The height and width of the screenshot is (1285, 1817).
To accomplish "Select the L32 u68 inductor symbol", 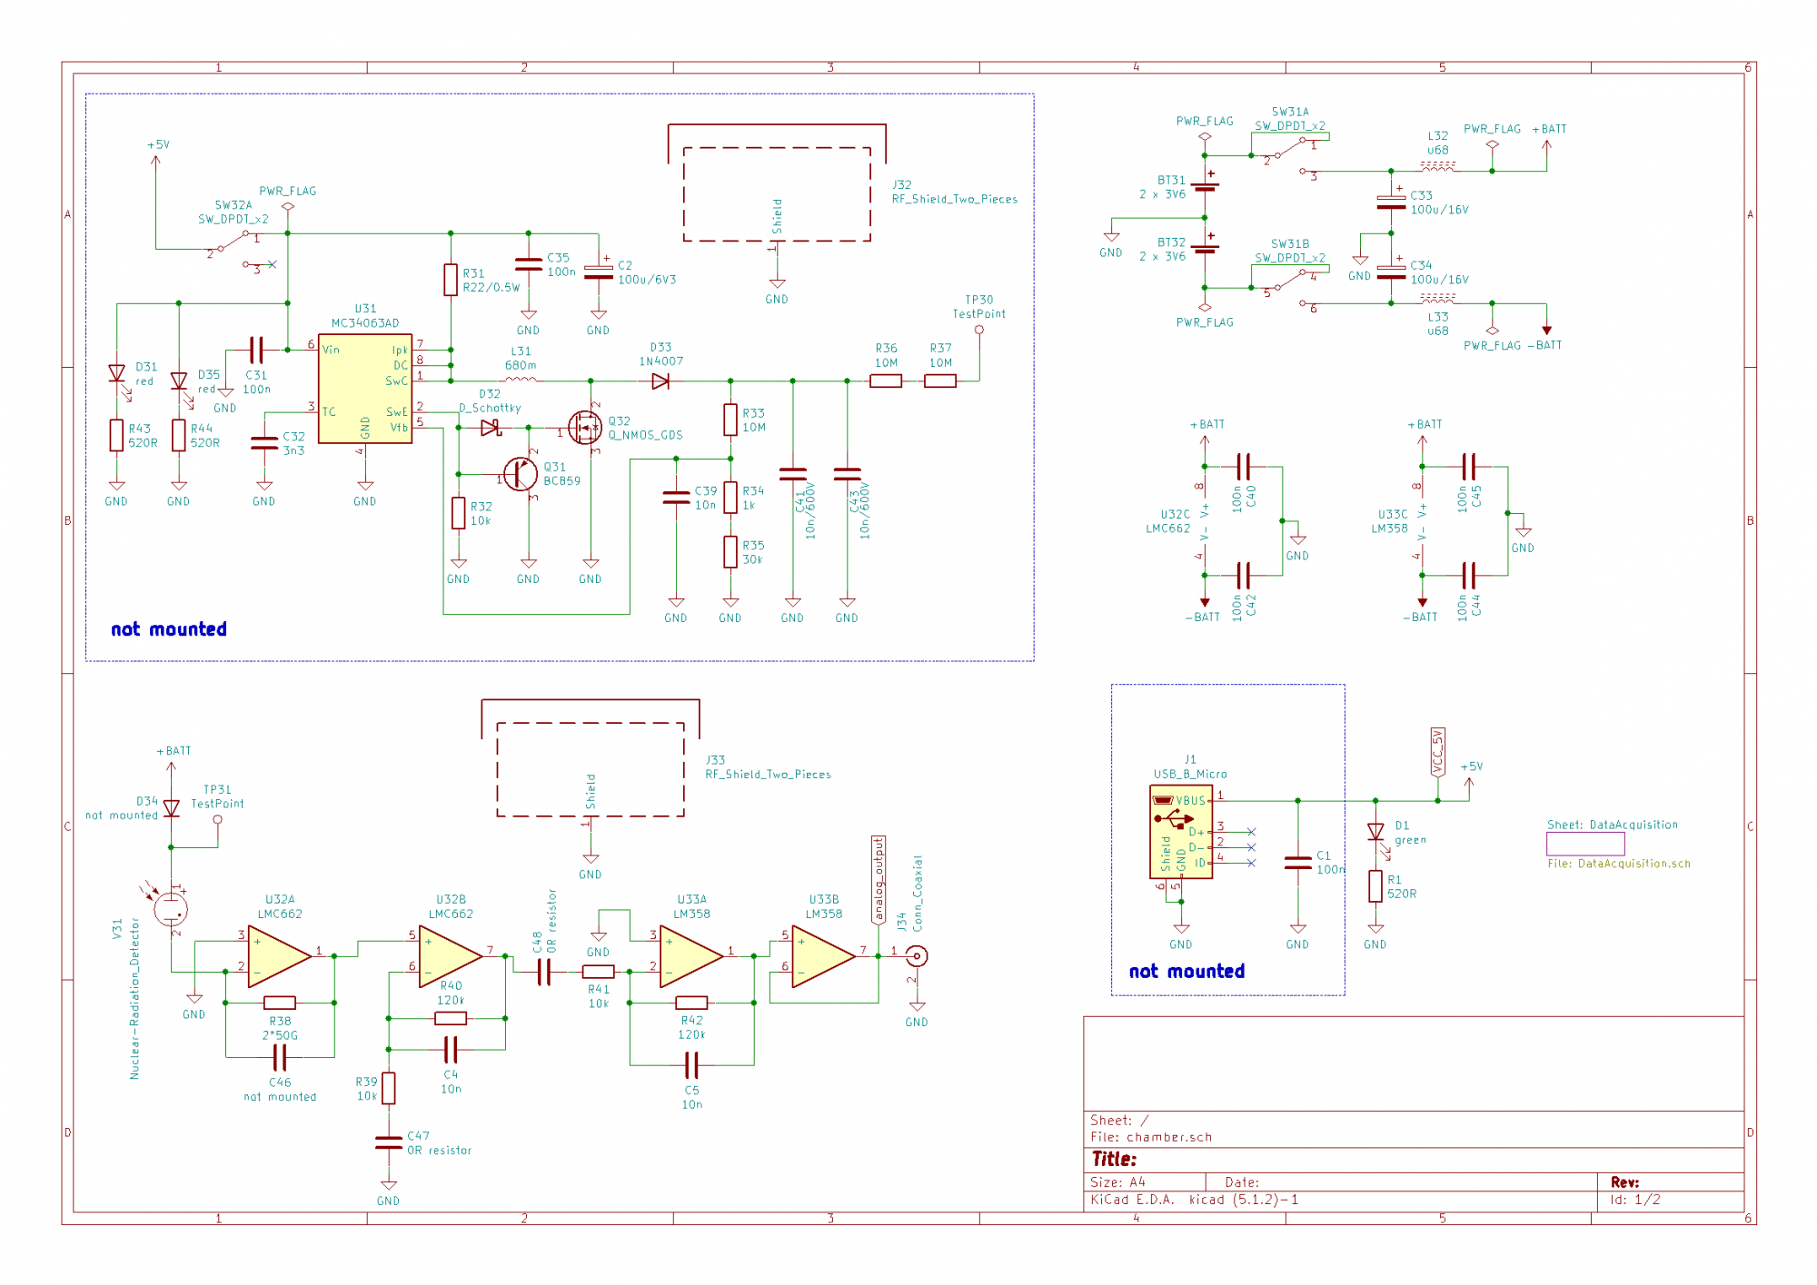I will pos(1437,166).
